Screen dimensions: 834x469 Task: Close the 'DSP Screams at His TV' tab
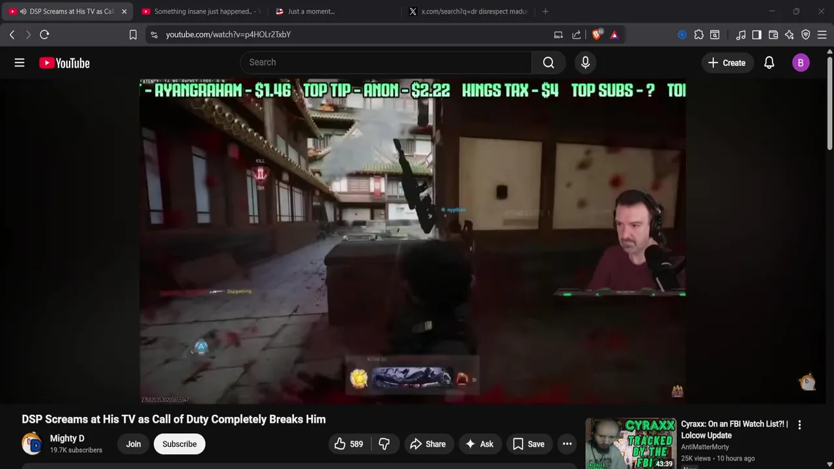point(124,11)
